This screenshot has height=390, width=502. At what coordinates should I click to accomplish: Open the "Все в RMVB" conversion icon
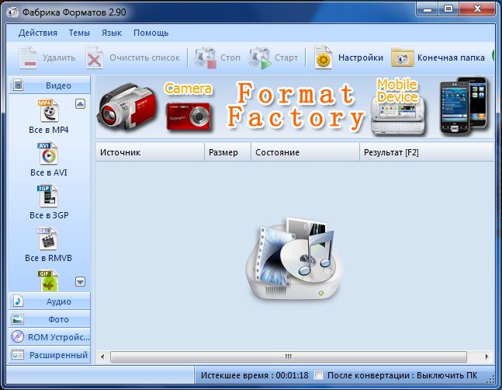coord(48,239)
